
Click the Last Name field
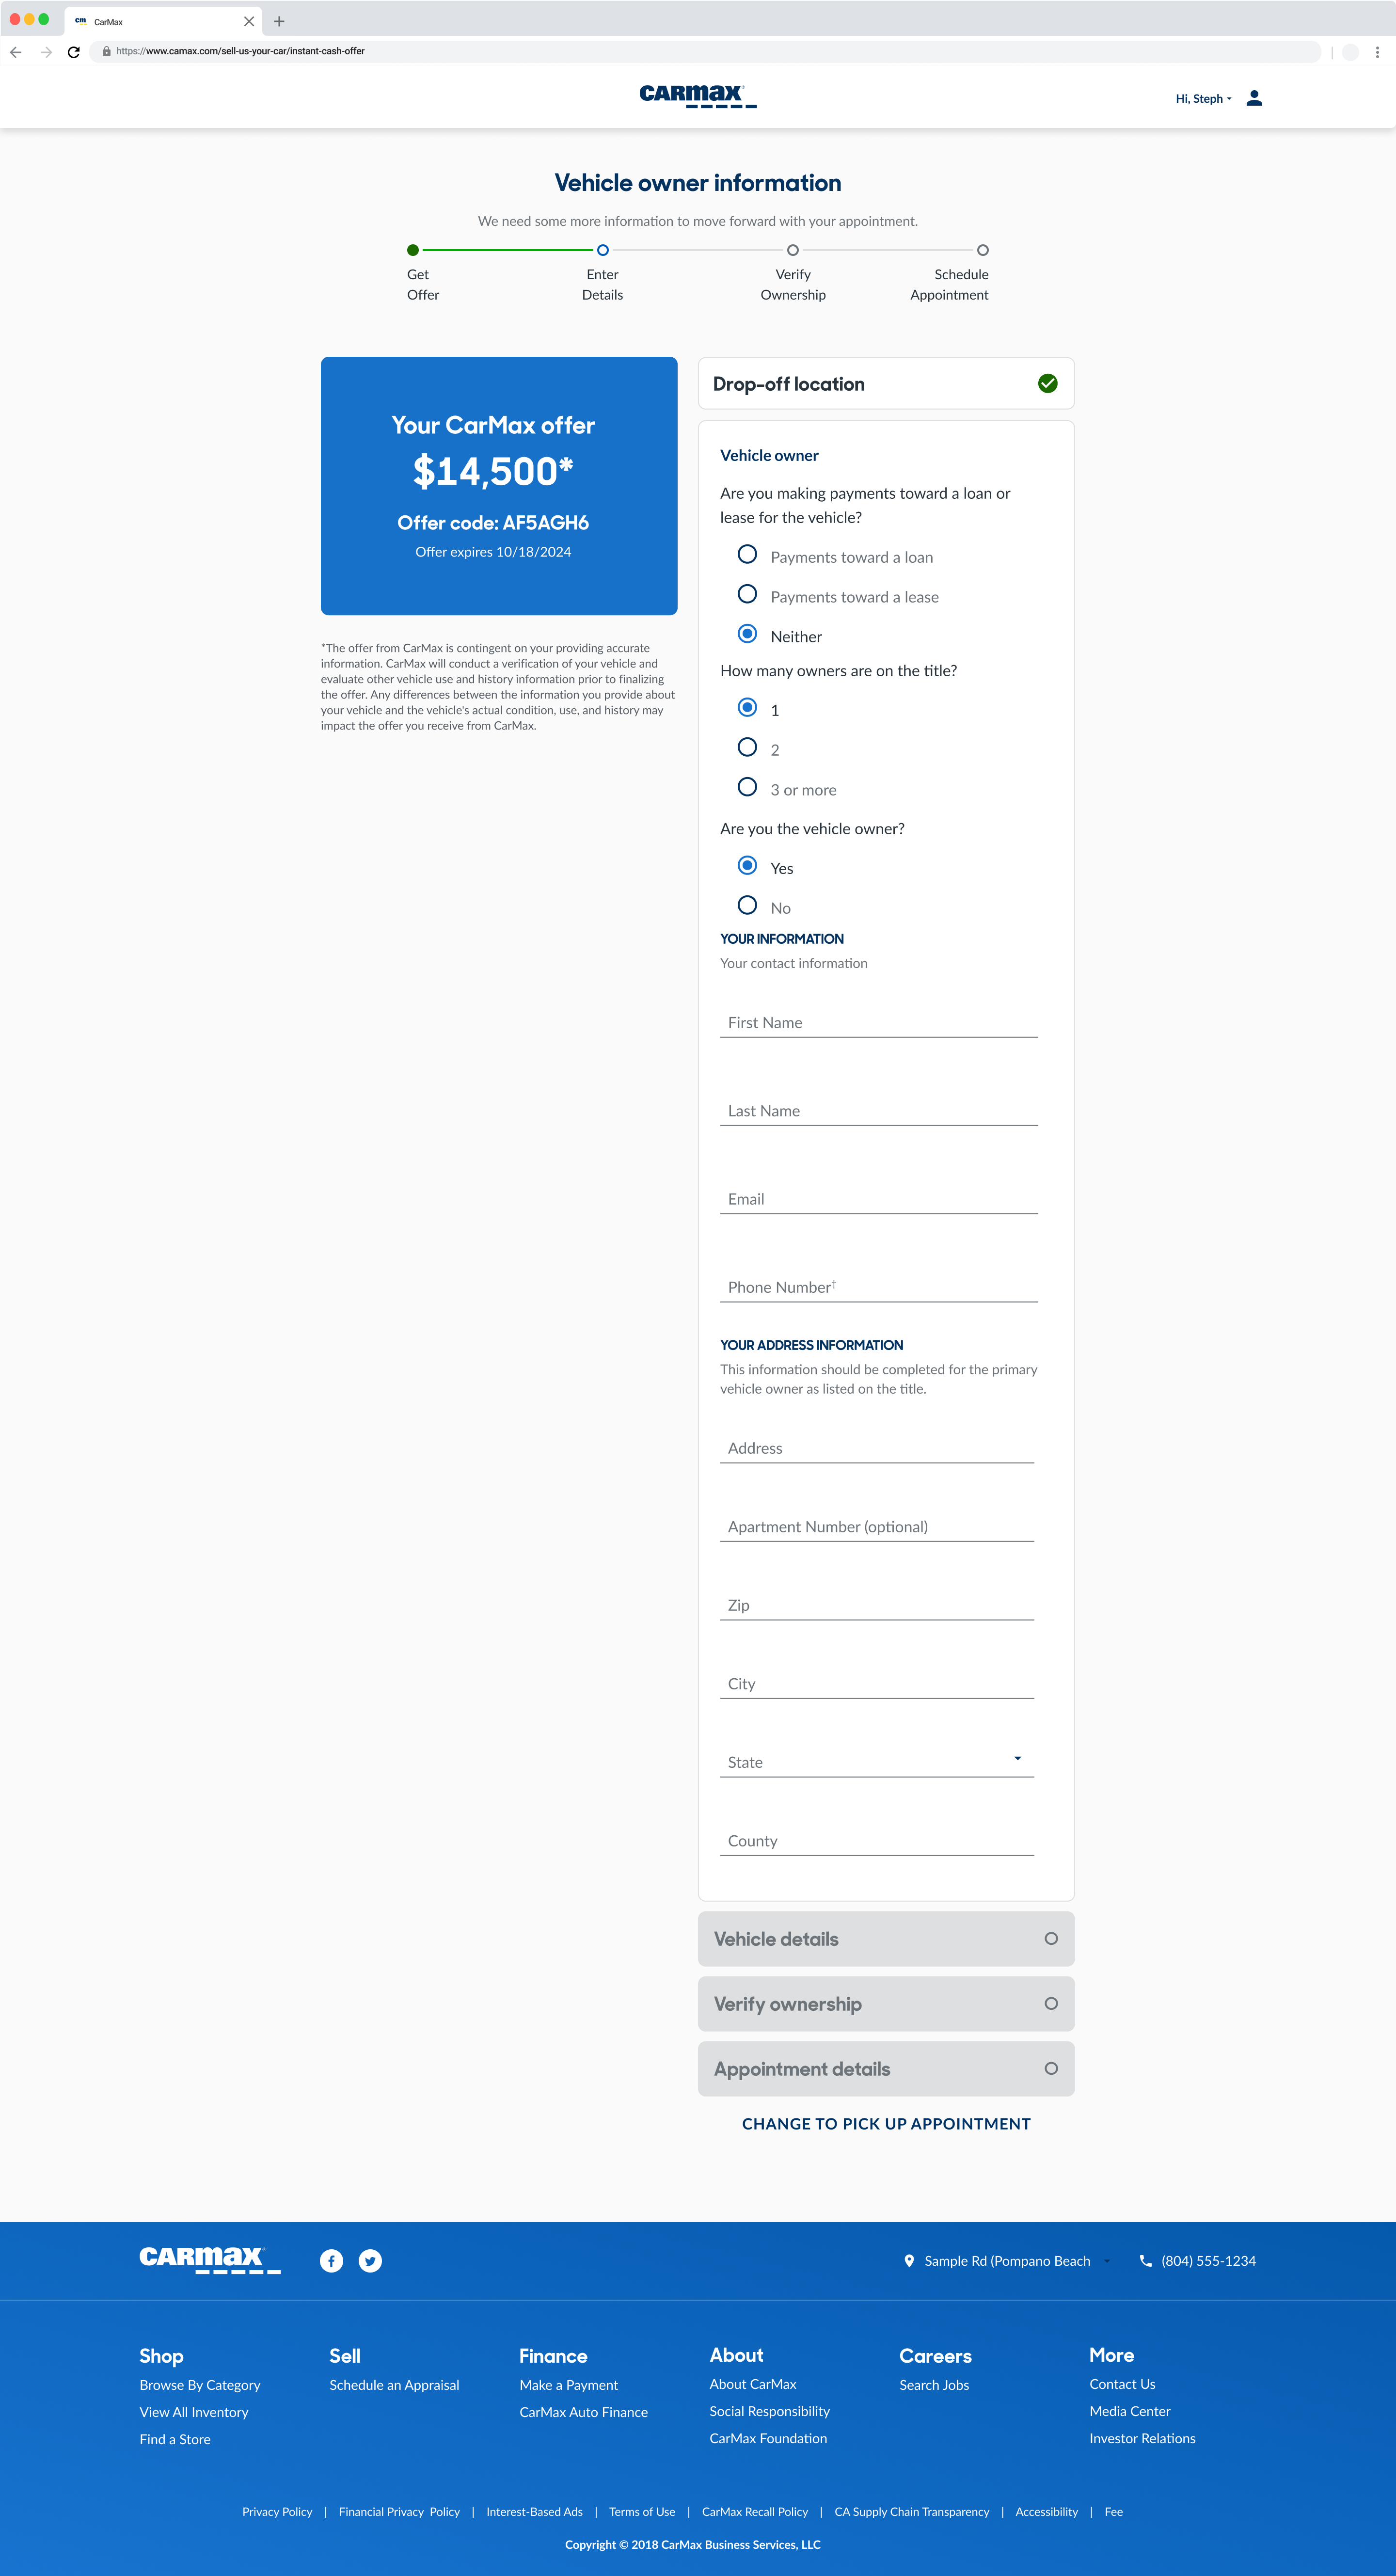(879, 1110)
